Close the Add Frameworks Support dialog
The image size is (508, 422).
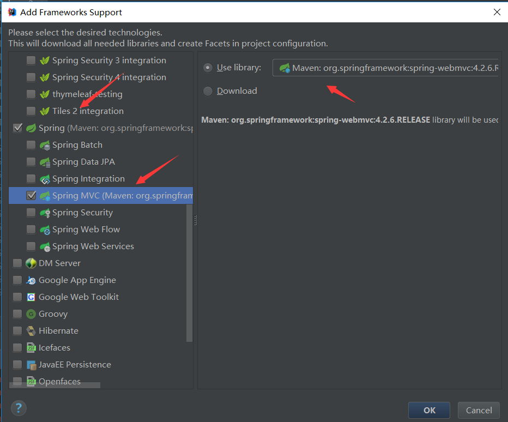tap(497, 12)
